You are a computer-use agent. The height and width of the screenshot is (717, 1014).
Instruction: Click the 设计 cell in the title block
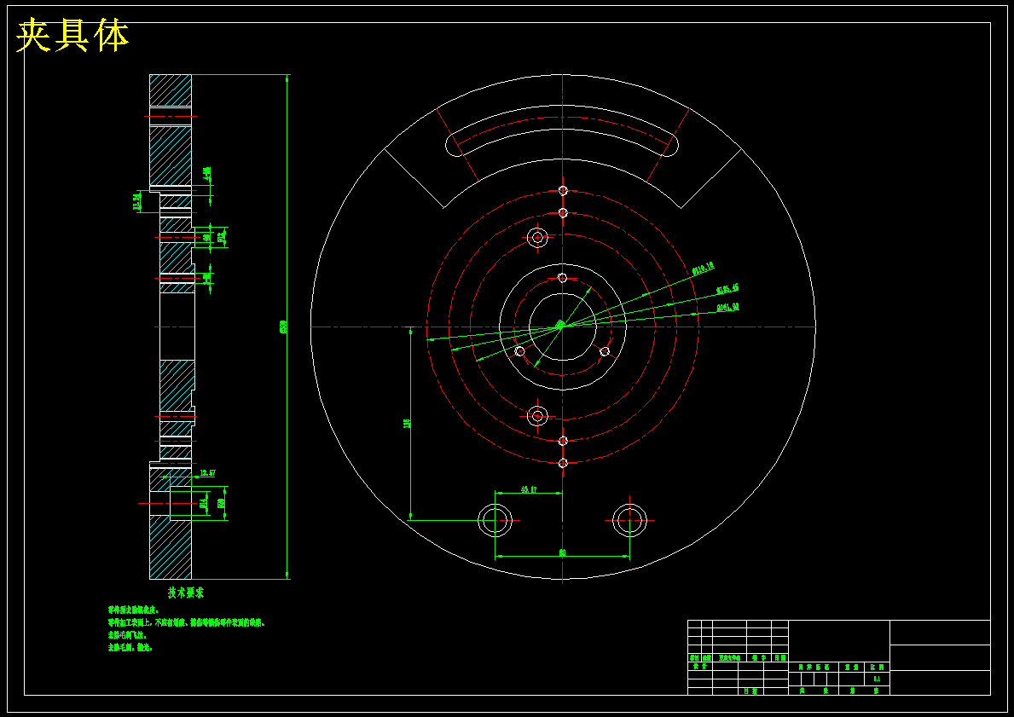pyautogui.click(x=699, y=666)
